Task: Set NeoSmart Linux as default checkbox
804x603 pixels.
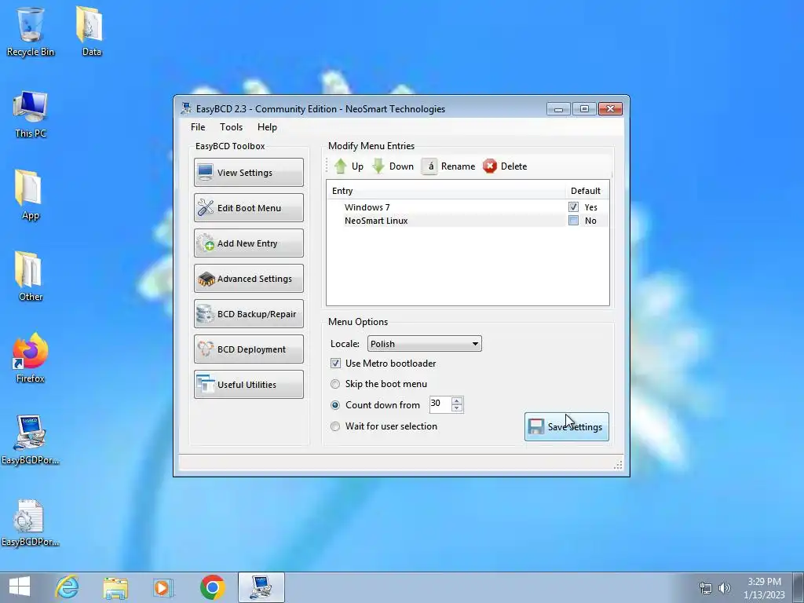Action: click(573, 221)
